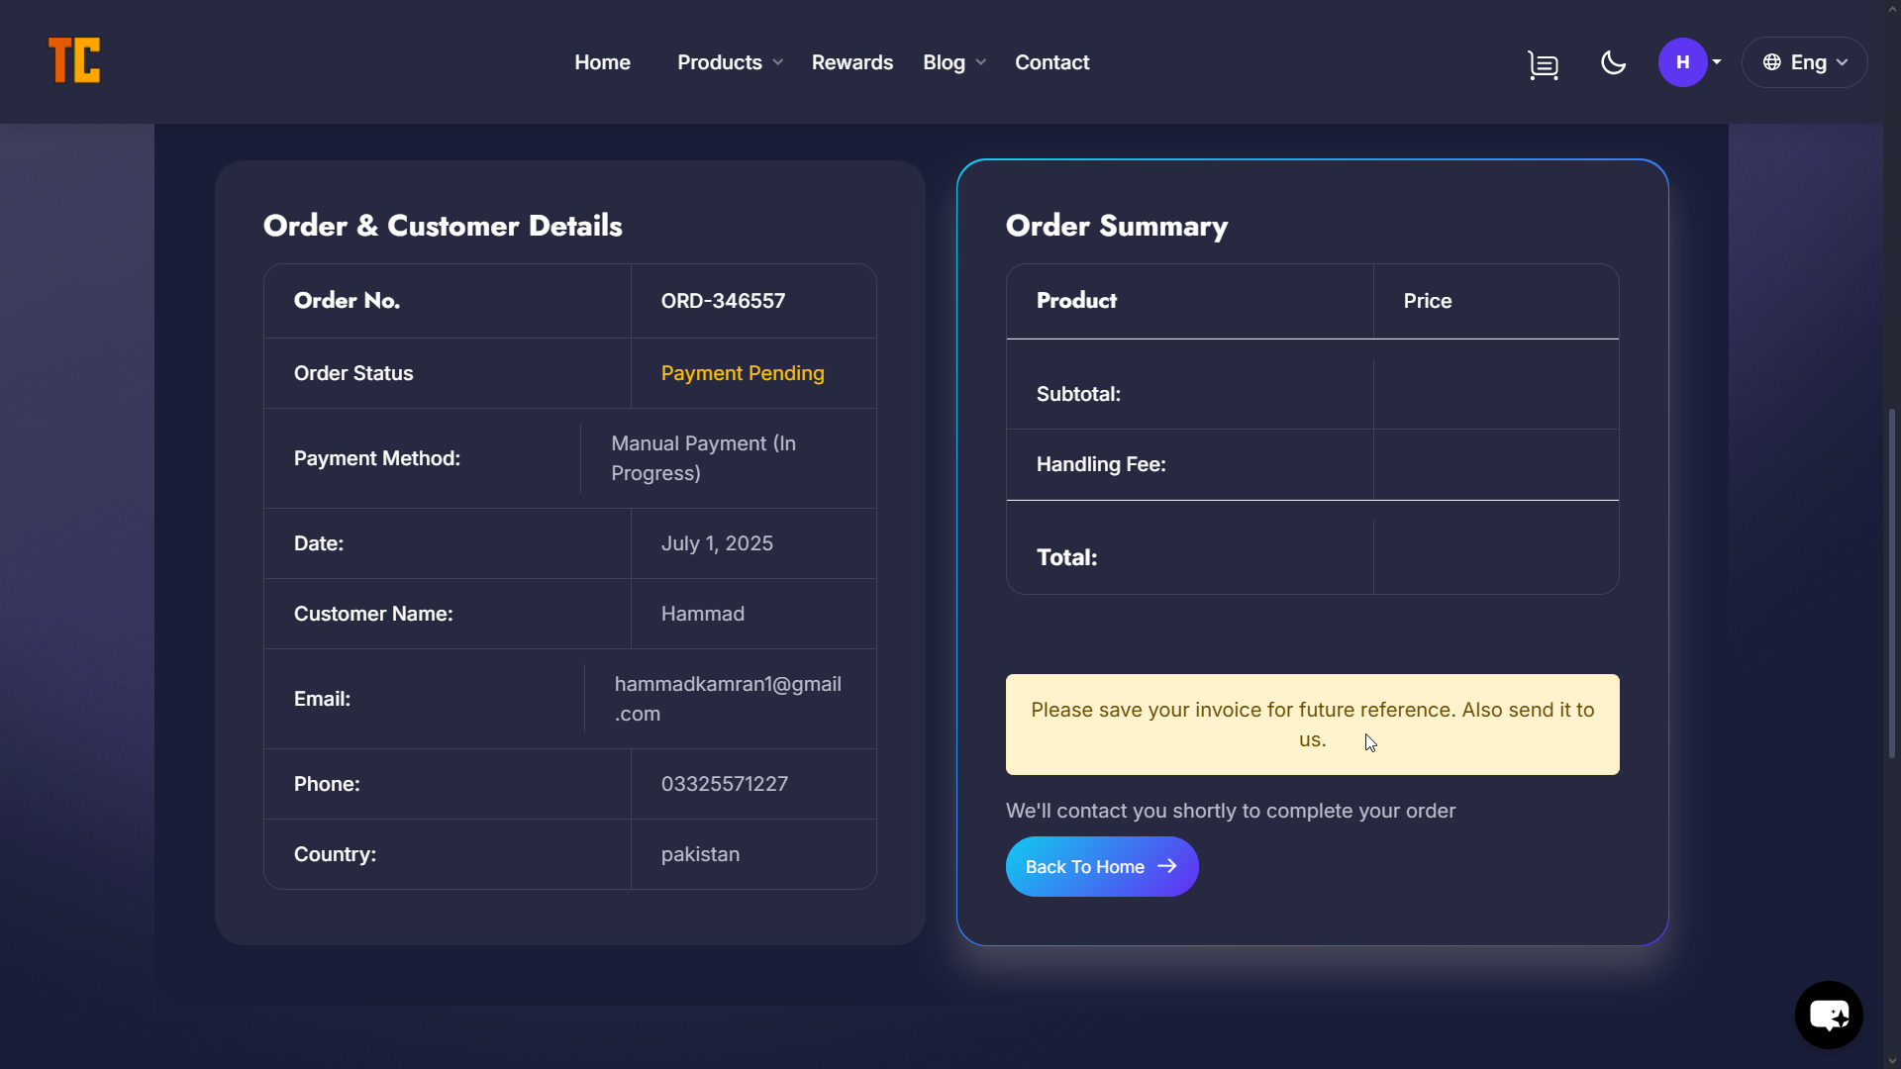Navigate to the Contact page

tap(1051, 62)
